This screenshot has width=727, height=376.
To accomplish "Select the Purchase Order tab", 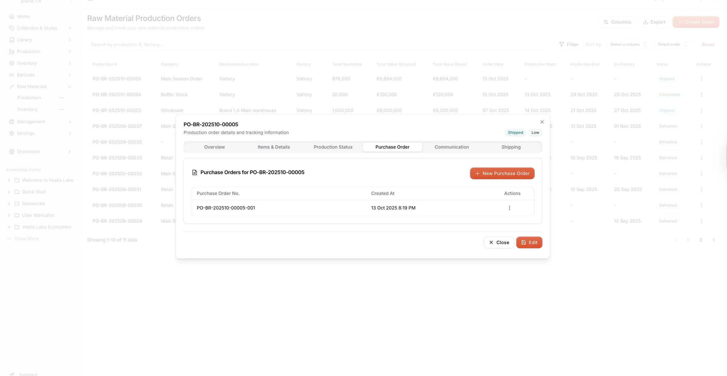I will [x=392, y=147].
